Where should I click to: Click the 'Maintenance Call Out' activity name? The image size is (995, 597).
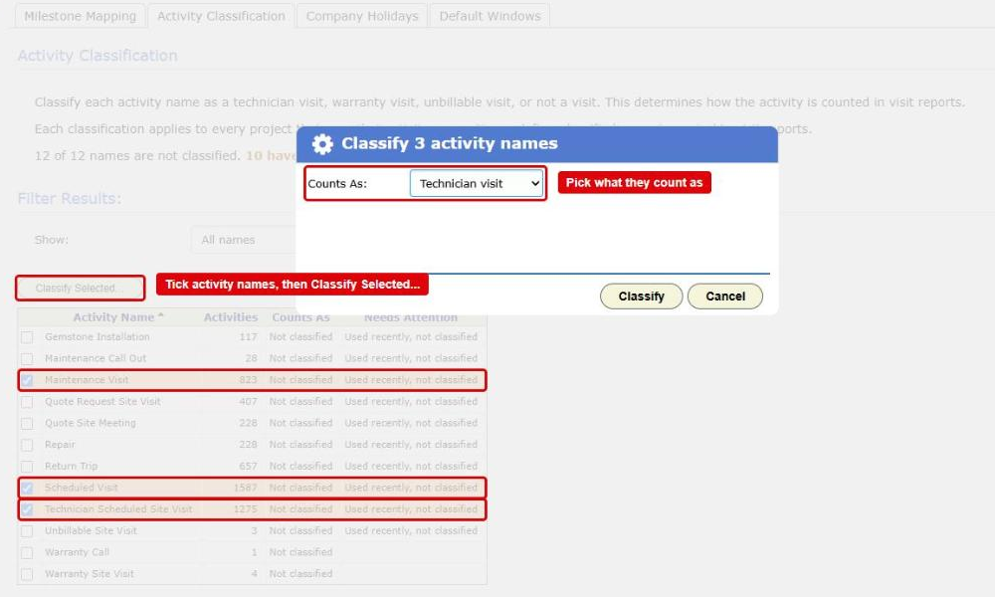point(96,358)
